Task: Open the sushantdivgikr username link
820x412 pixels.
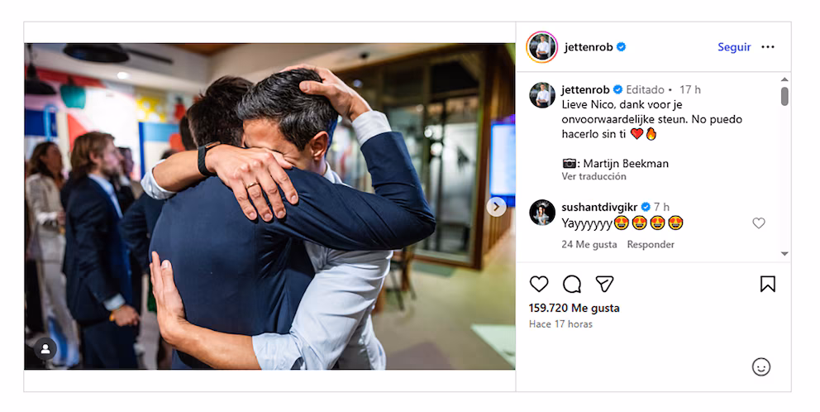Action: pyautogui.click(x=599, y=207)
